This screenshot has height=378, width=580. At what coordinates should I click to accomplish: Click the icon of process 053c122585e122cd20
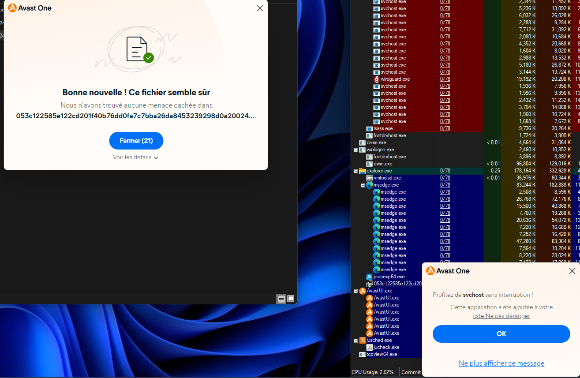click(x=370, y=284)
